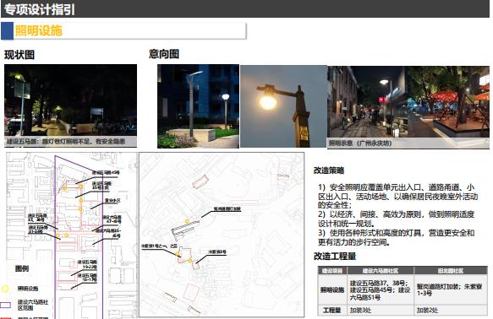Select the glowing vintage street lamp photo
Viewport: 493px width, 319px height.
(x=283, y=106)
